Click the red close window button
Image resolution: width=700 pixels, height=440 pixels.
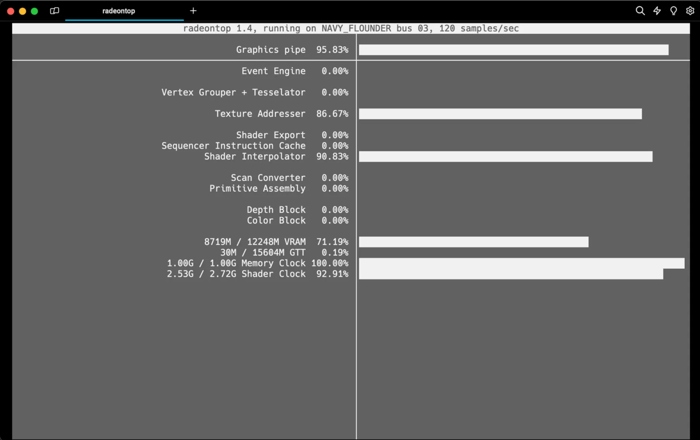click(x=11, y=11)
